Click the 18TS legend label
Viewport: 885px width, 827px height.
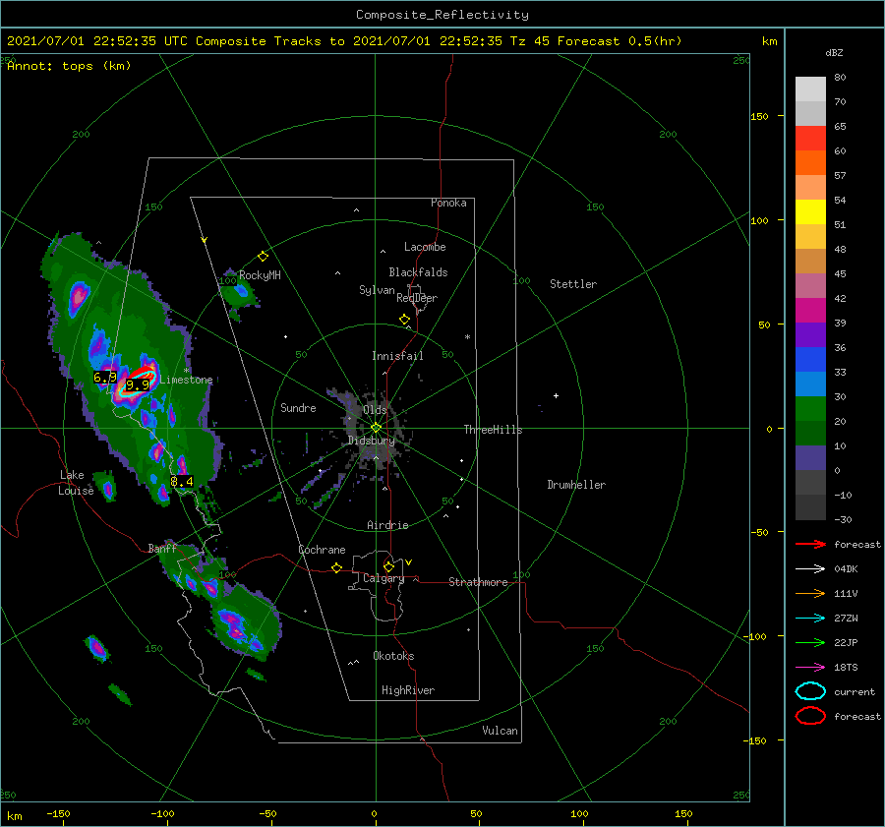pyautogui.click(x=846, y=668)
